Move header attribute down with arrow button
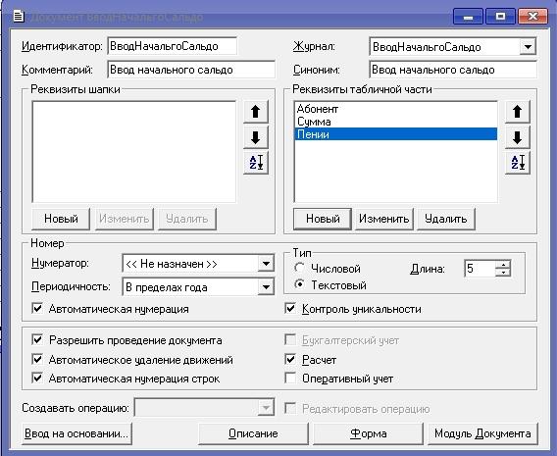Image resolution: width=557 pixels, height=456 pixels. point(255,137)
